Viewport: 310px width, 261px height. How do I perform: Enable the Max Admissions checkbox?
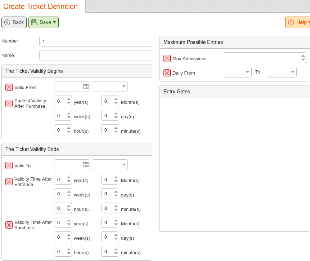tap(167, 58)
